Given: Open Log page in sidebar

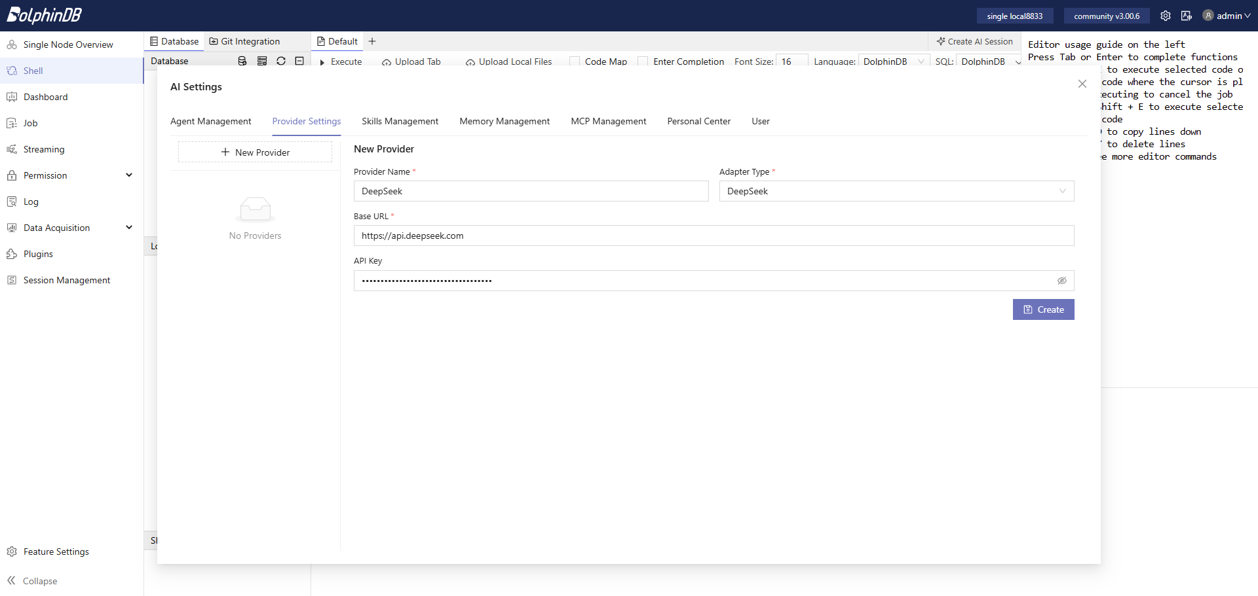Looking at the screenshot, I should point(71,202).
